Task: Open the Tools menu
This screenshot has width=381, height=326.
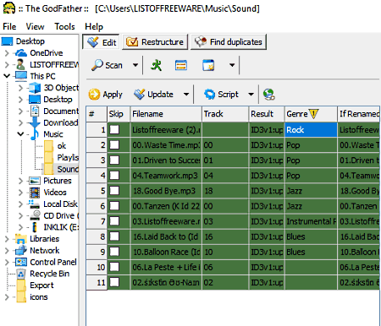Action: pyautogui.click(x=64, y=26)
